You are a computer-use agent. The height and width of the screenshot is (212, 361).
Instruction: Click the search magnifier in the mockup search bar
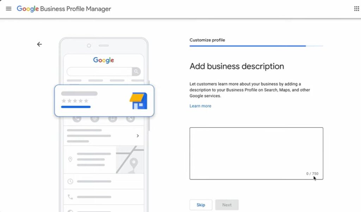pos(136,71)
